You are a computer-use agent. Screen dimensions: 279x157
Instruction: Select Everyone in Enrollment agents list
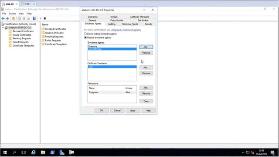pyautogui.click(x=112, y=46)
